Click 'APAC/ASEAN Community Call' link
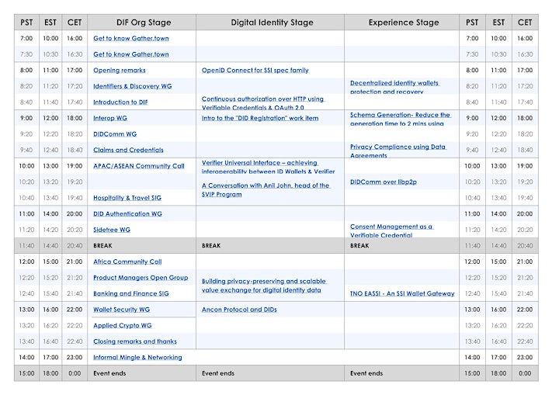This screenshot has height=395, width=559. pyautogui.click(x=139, y=166)
